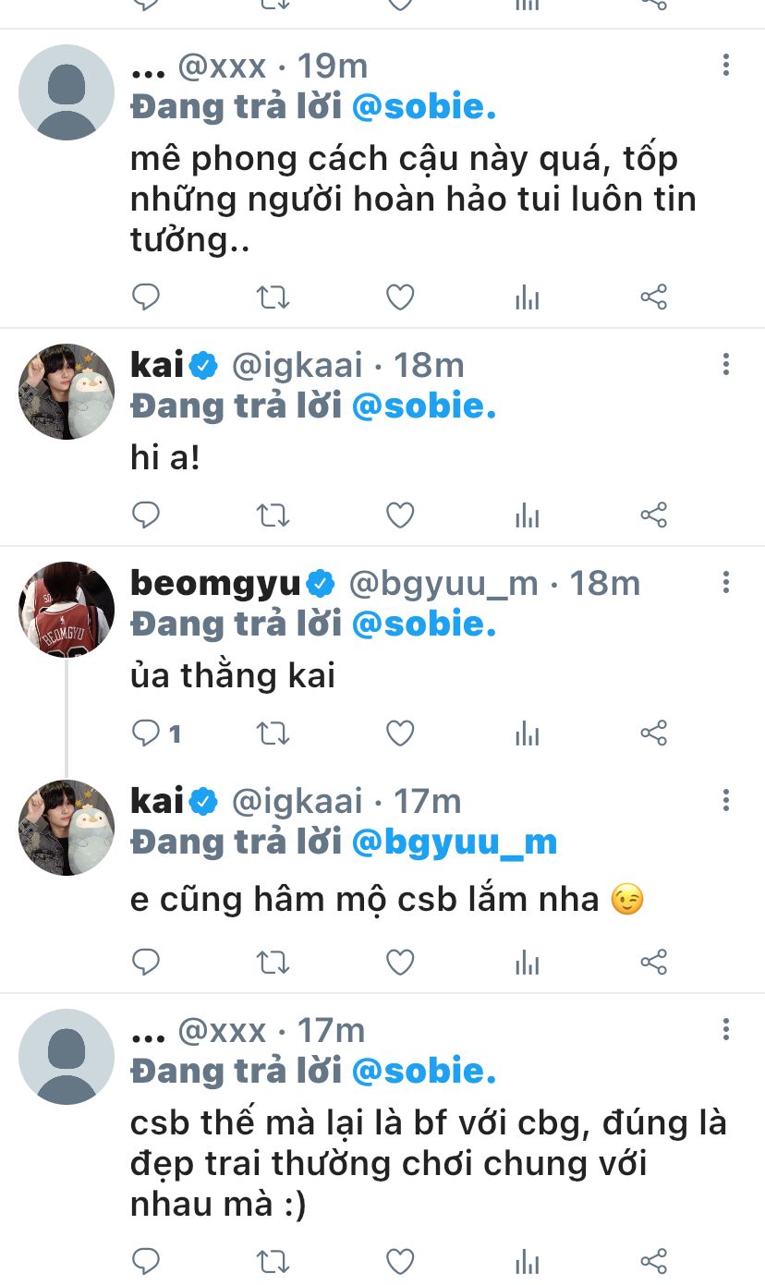Open beomgyu's profile via display name
Screen dimensions: 765x1285
click(x=216, y=583)
